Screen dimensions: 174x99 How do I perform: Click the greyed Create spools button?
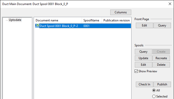(x=161, y=52)
